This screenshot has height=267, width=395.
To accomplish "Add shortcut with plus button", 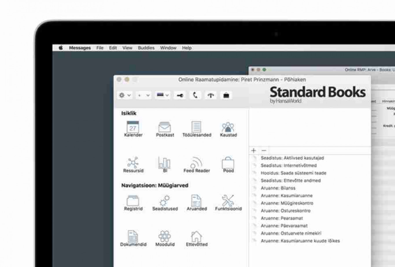I will [254, 150].
